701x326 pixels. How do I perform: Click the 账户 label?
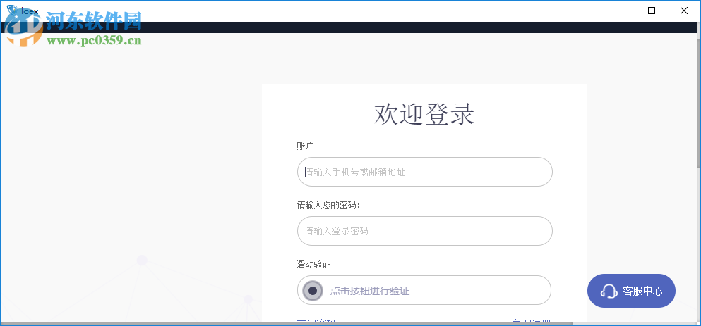(x=306, y=146)
